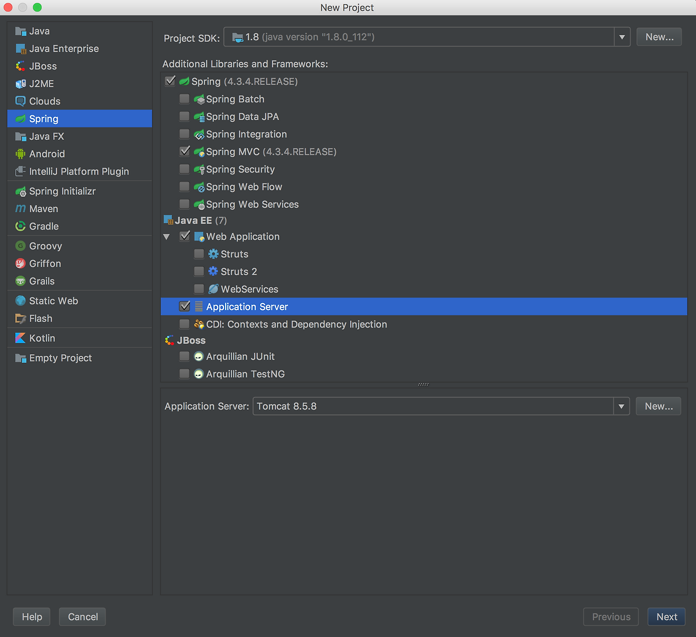Open the Project SDK dropdown arrow
Screen dimensions: 696x637
(622, 37)
